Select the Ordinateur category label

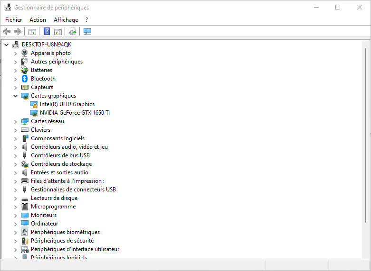click(45, 224)
